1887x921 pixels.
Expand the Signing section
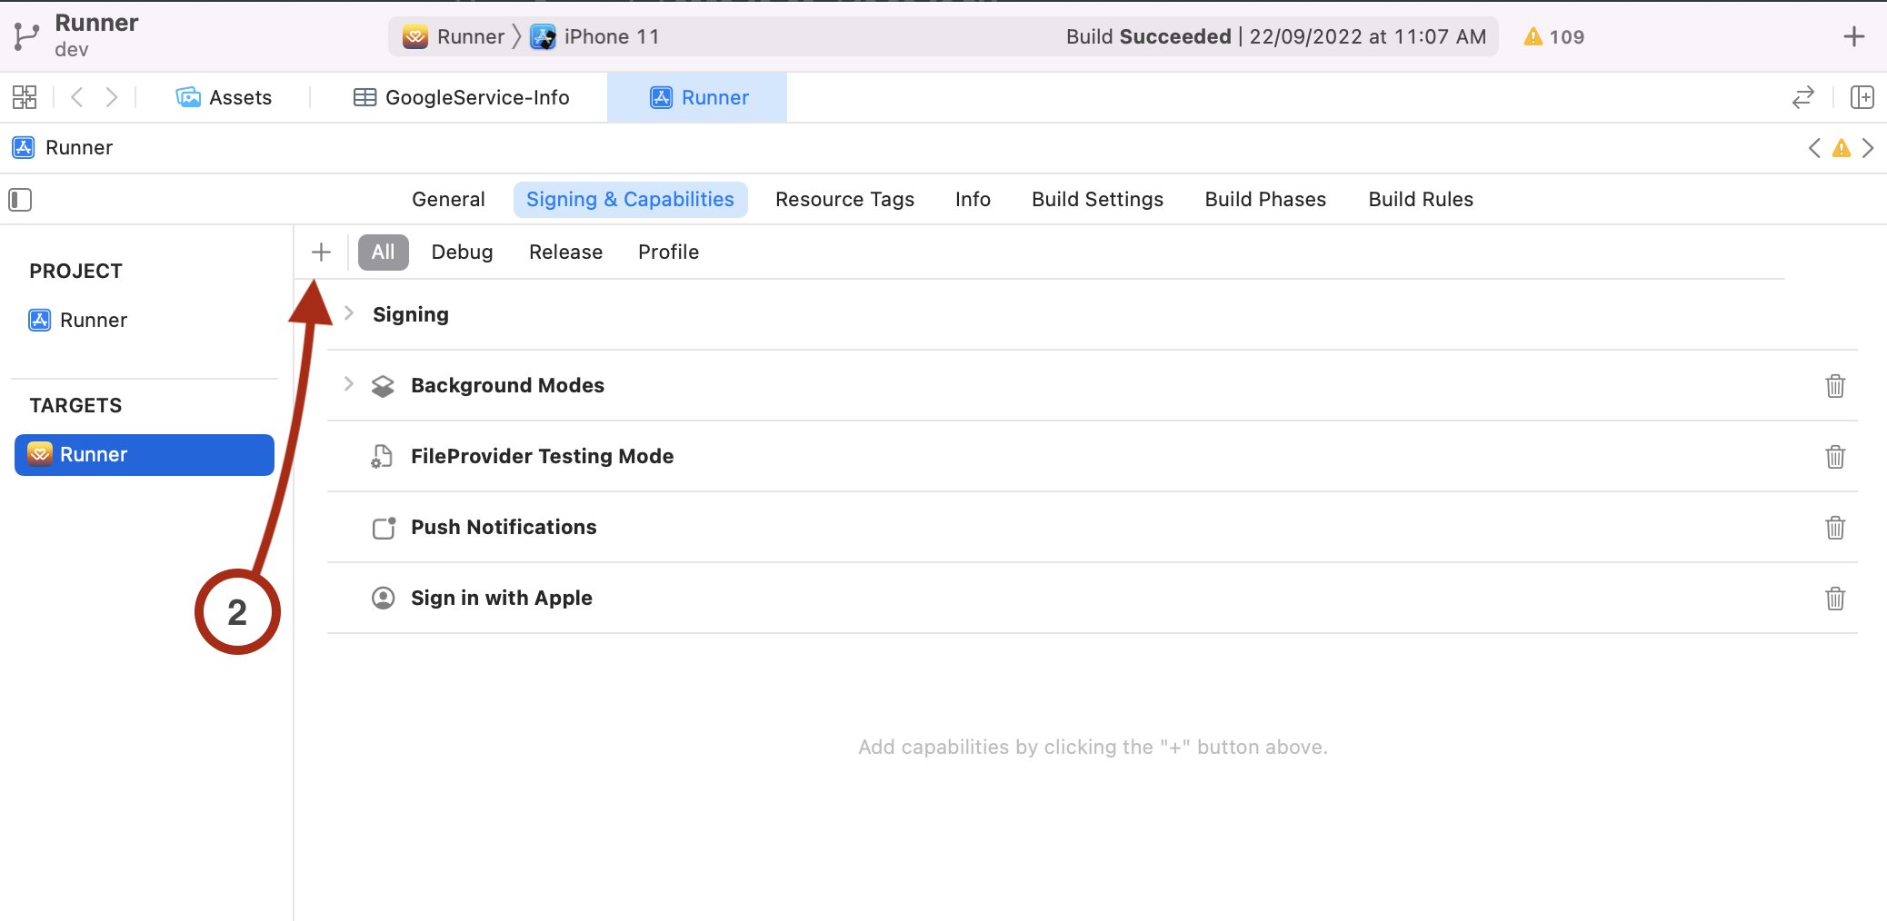[349, 313]
